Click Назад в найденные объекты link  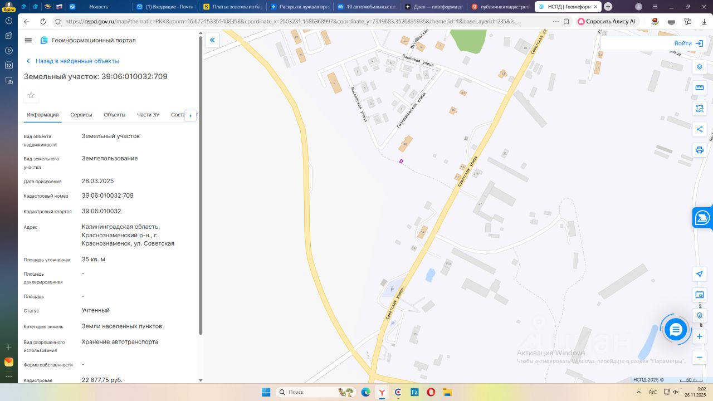point(72,61)
